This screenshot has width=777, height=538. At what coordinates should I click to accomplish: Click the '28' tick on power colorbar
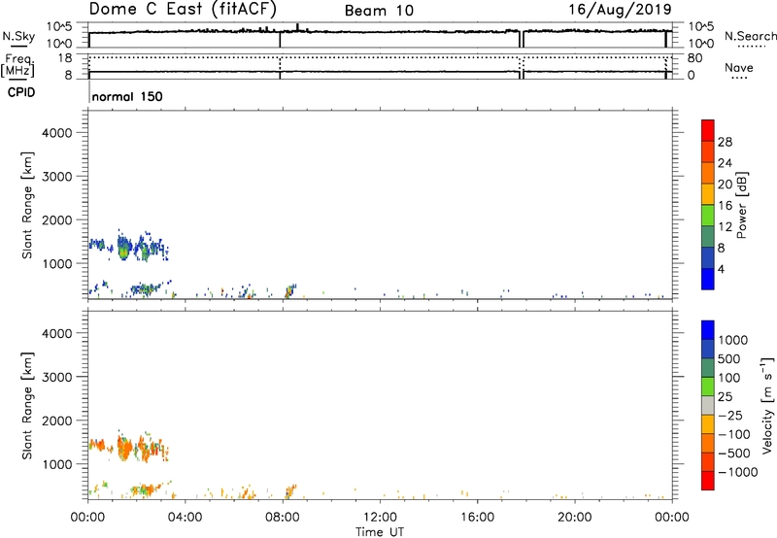(725, 142)
